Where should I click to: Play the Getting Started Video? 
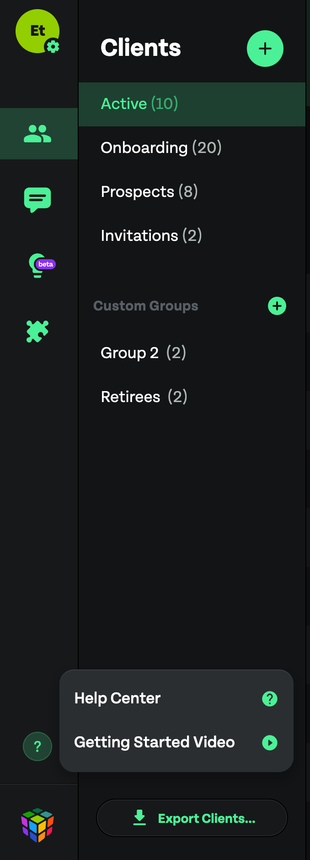(x=270, y=743)
